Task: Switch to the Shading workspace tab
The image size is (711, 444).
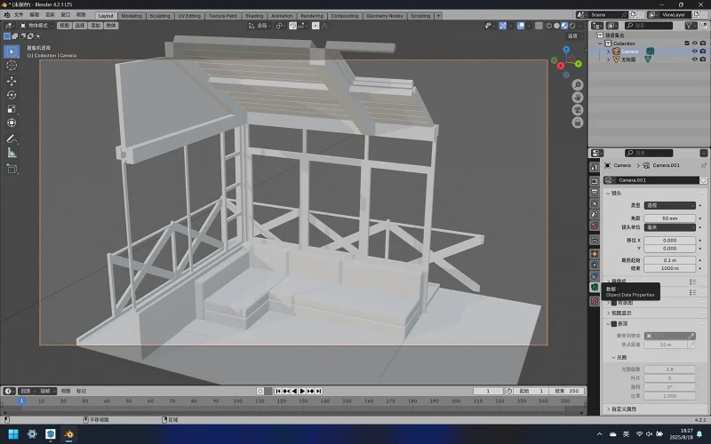Action: [254, 15]
